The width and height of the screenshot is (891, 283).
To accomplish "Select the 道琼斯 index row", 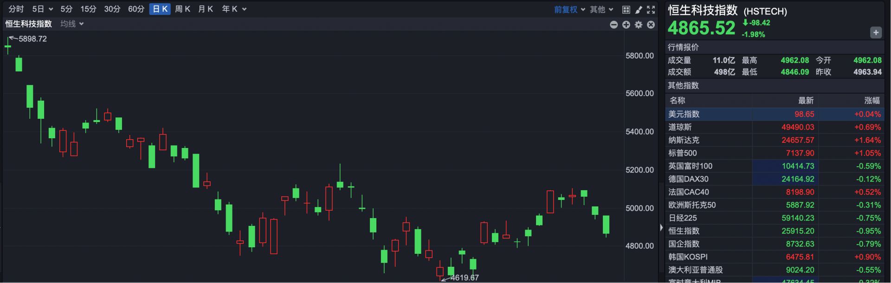I will 775,127.
